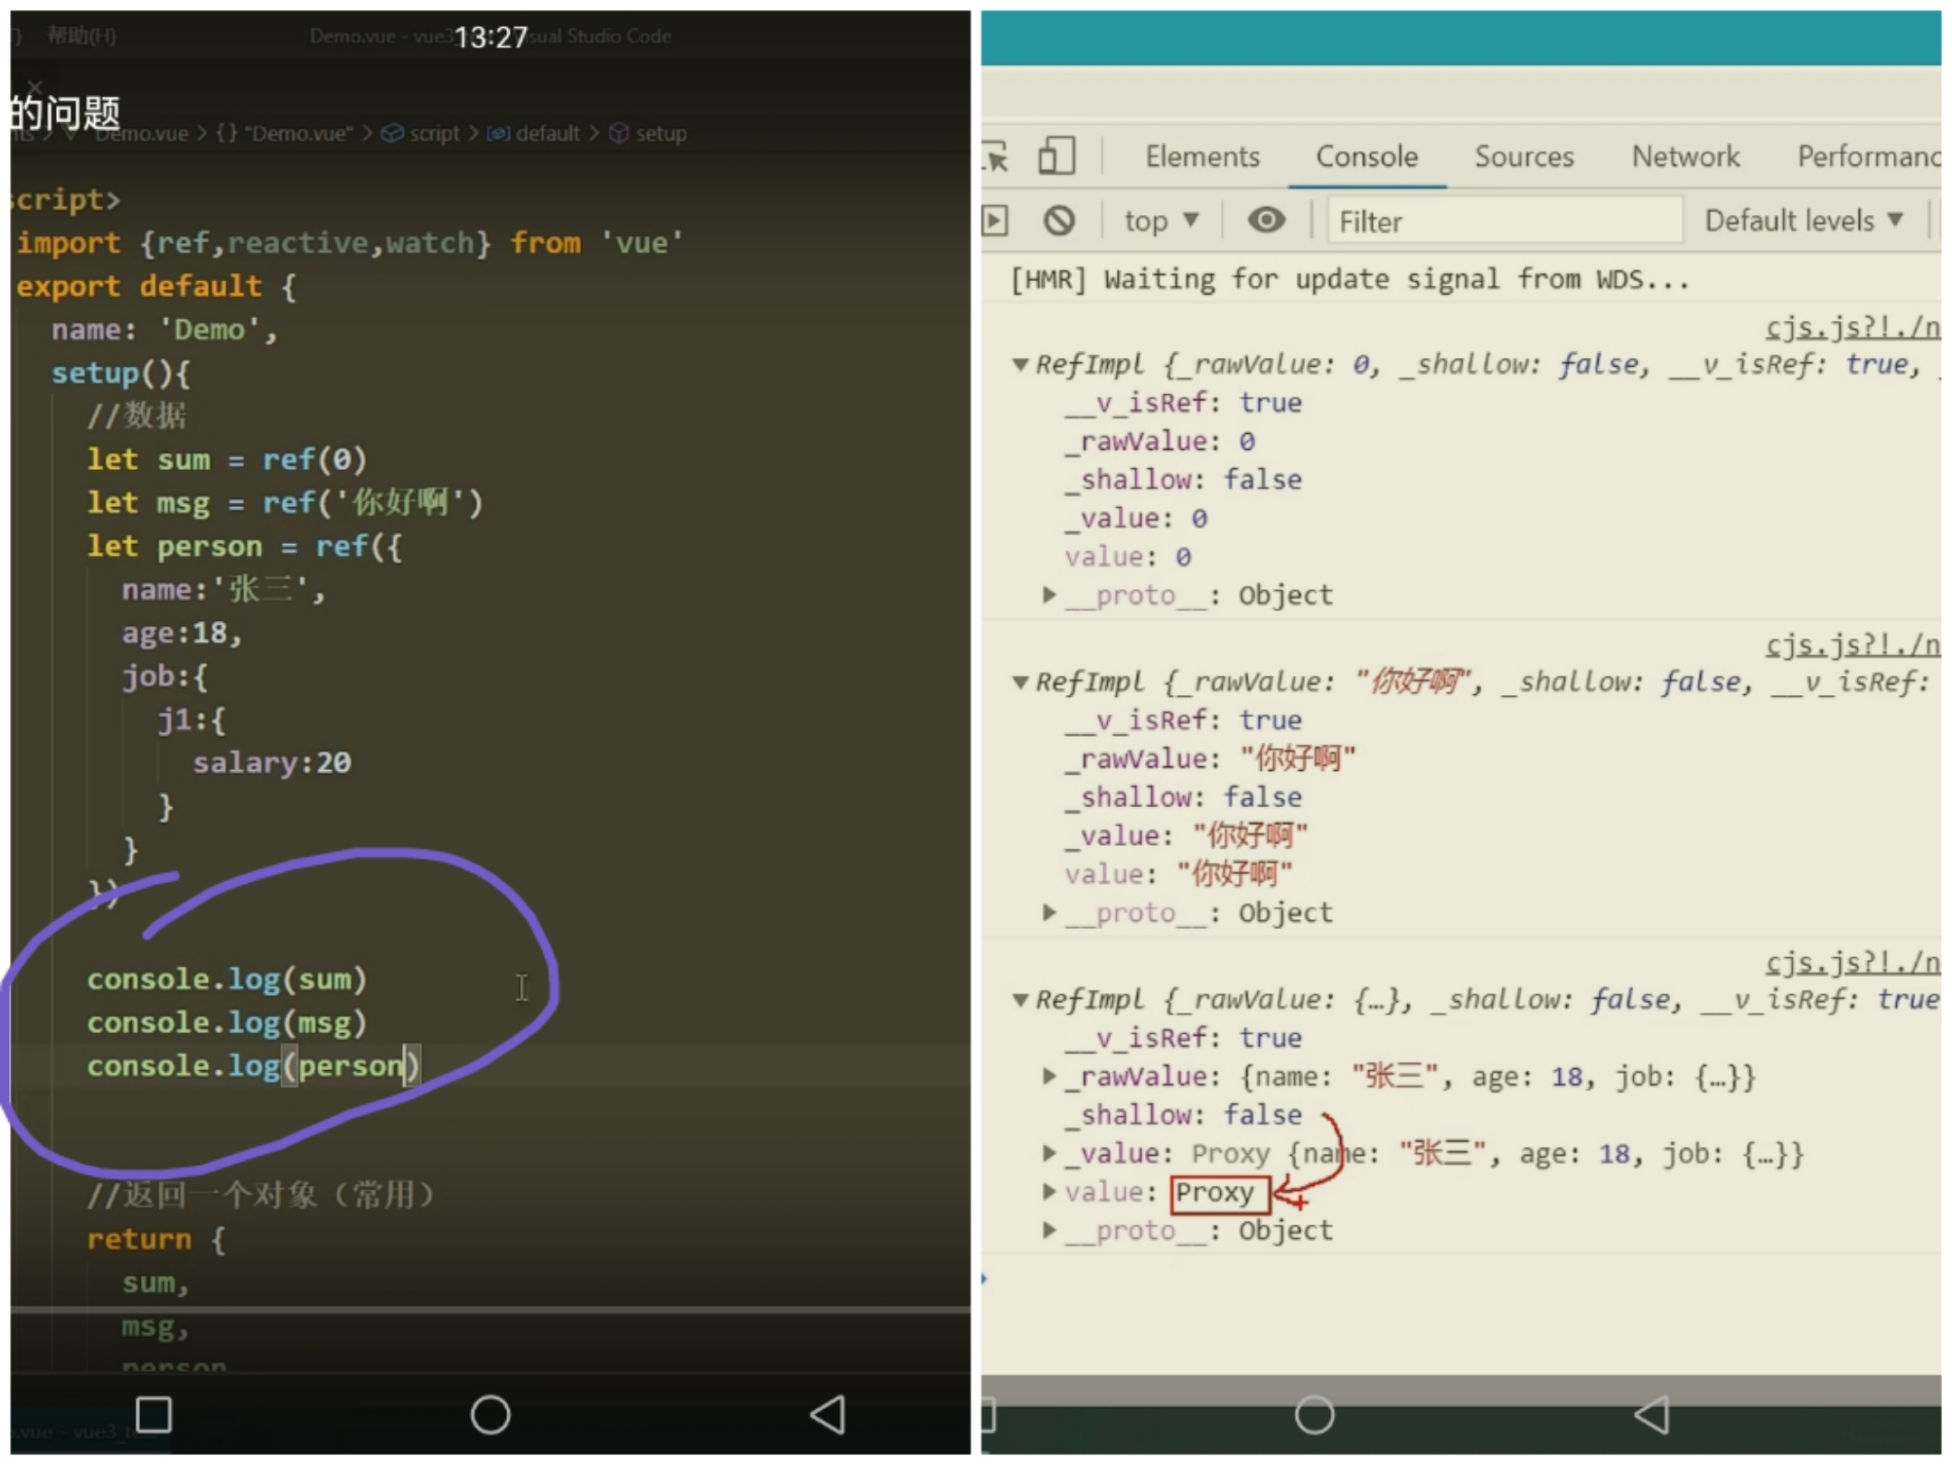
Task: Open the Network tab
Action: tap(1685, 157)
